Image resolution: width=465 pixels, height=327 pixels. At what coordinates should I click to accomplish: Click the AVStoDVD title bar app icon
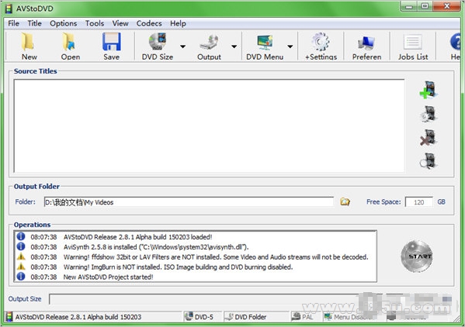pyautogui.click(x=9, y=9)
